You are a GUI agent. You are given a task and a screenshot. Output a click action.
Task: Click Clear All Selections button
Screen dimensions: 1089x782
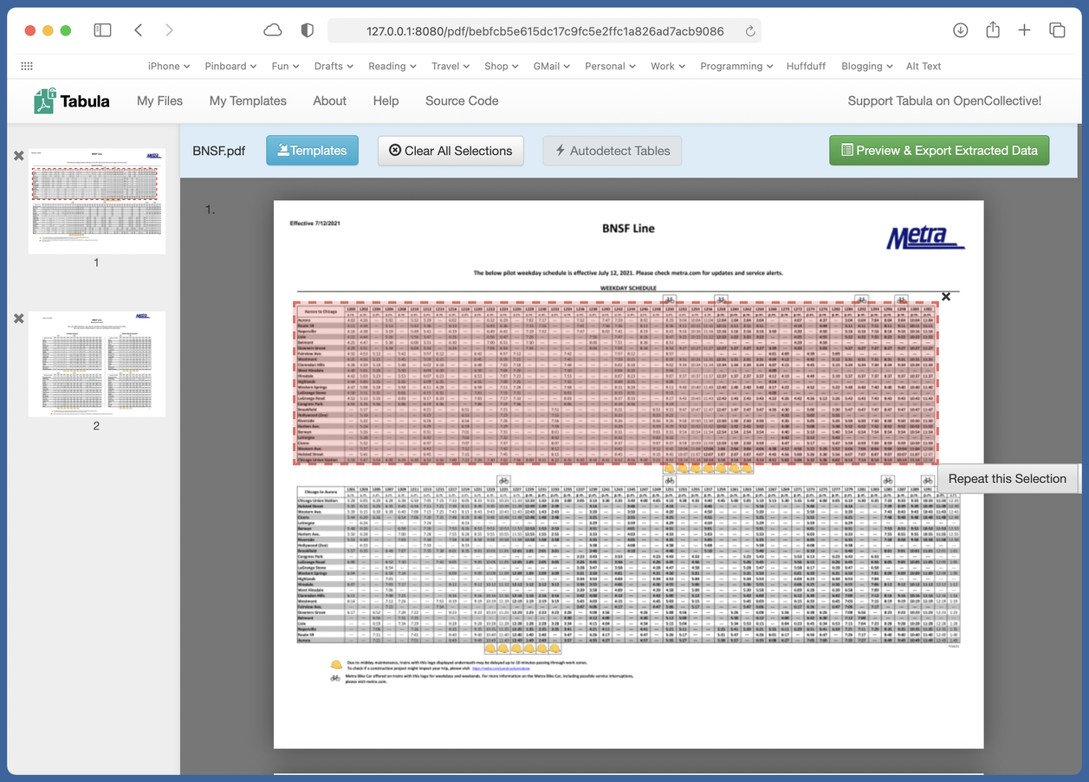(451, 151)
